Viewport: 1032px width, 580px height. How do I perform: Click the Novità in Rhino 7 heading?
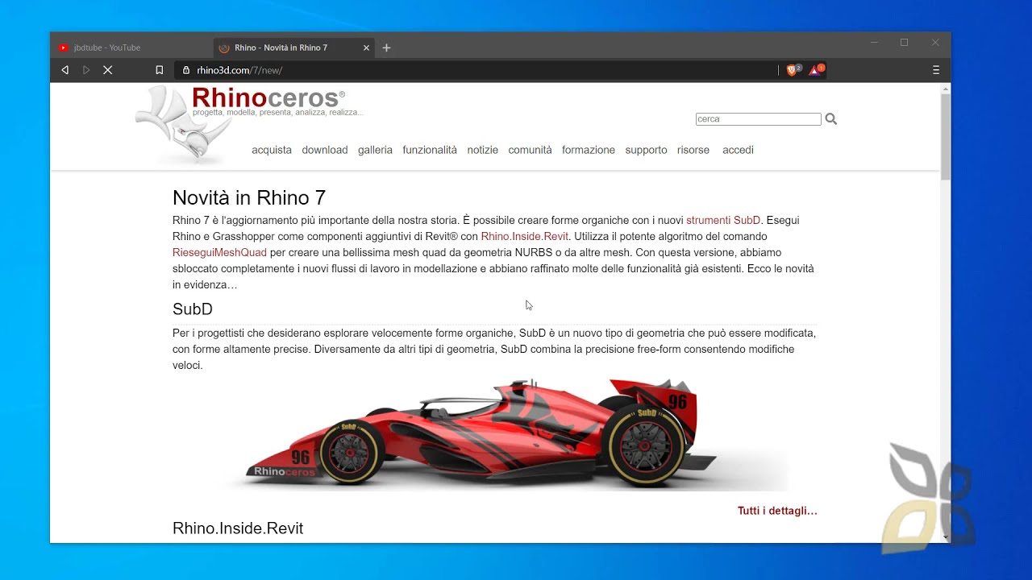[x=249, y=197]
